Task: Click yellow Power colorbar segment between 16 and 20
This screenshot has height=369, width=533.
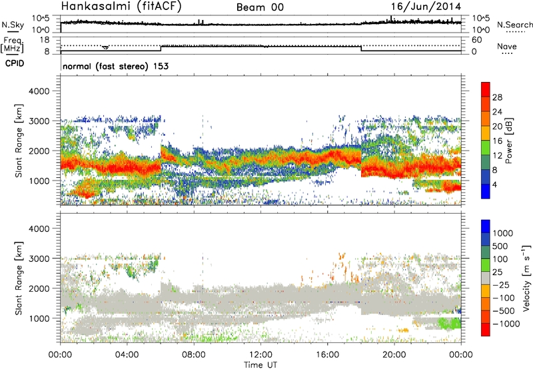Action: coord(486,133)
